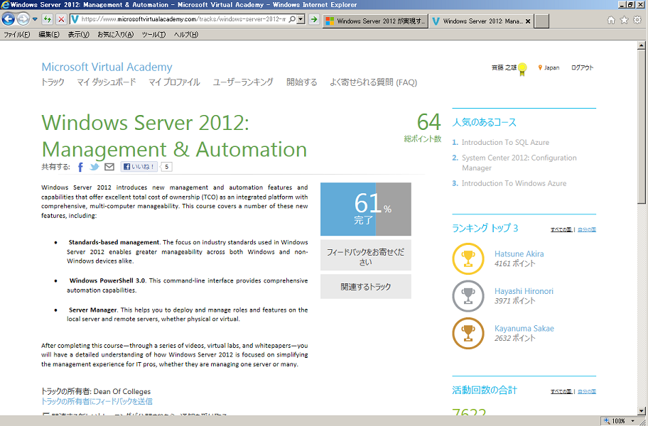
Task: Open the ツール(T) menu
Action: (x=153, y=34)
